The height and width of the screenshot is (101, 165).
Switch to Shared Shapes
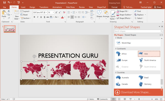[x=130, y=35]
